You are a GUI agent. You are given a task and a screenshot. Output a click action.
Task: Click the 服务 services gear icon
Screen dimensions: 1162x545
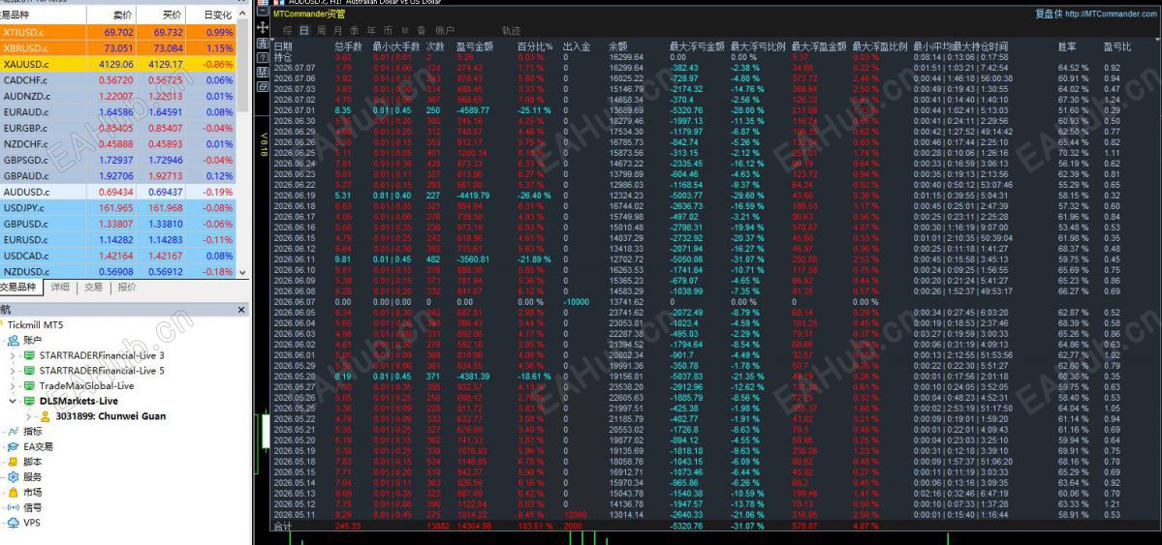click(14, 477)
